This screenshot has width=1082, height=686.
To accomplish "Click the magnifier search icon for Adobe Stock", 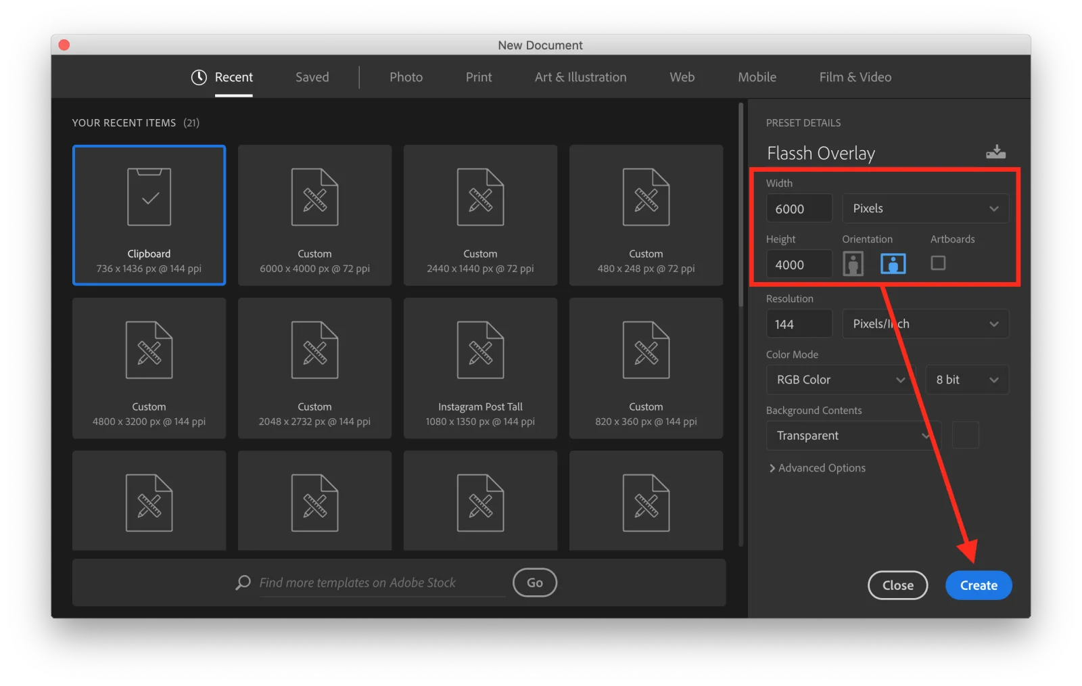I will pos(243,582).
